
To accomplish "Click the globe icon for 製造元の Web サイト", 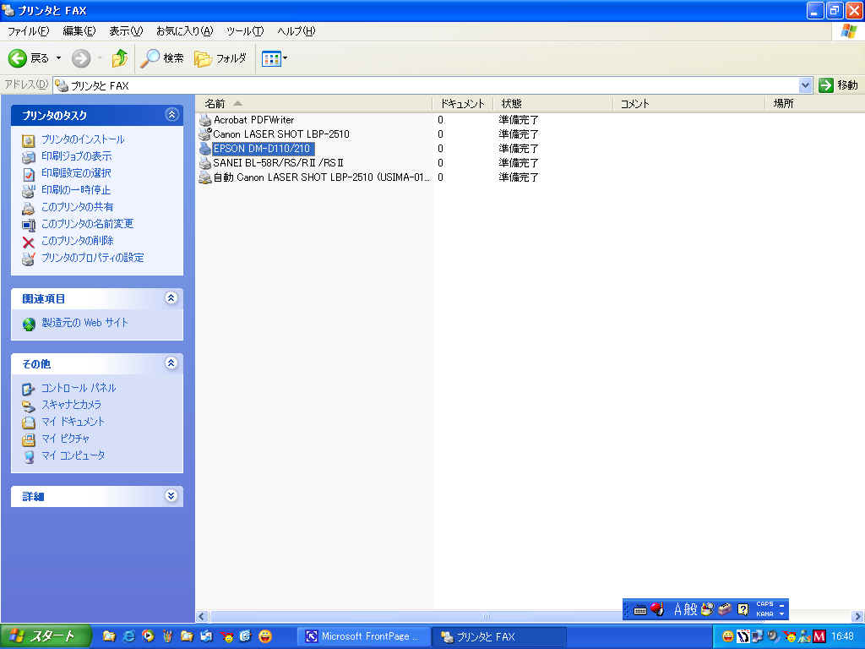I will click(30, 324).
